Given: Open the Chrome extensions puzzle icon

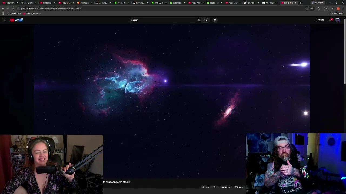Looking at the screenshot, I should tap(319, 8).
